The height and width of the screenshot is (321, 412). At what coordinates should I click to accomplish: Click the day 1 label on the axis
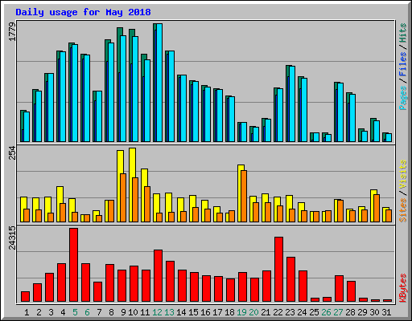(27, 312)
